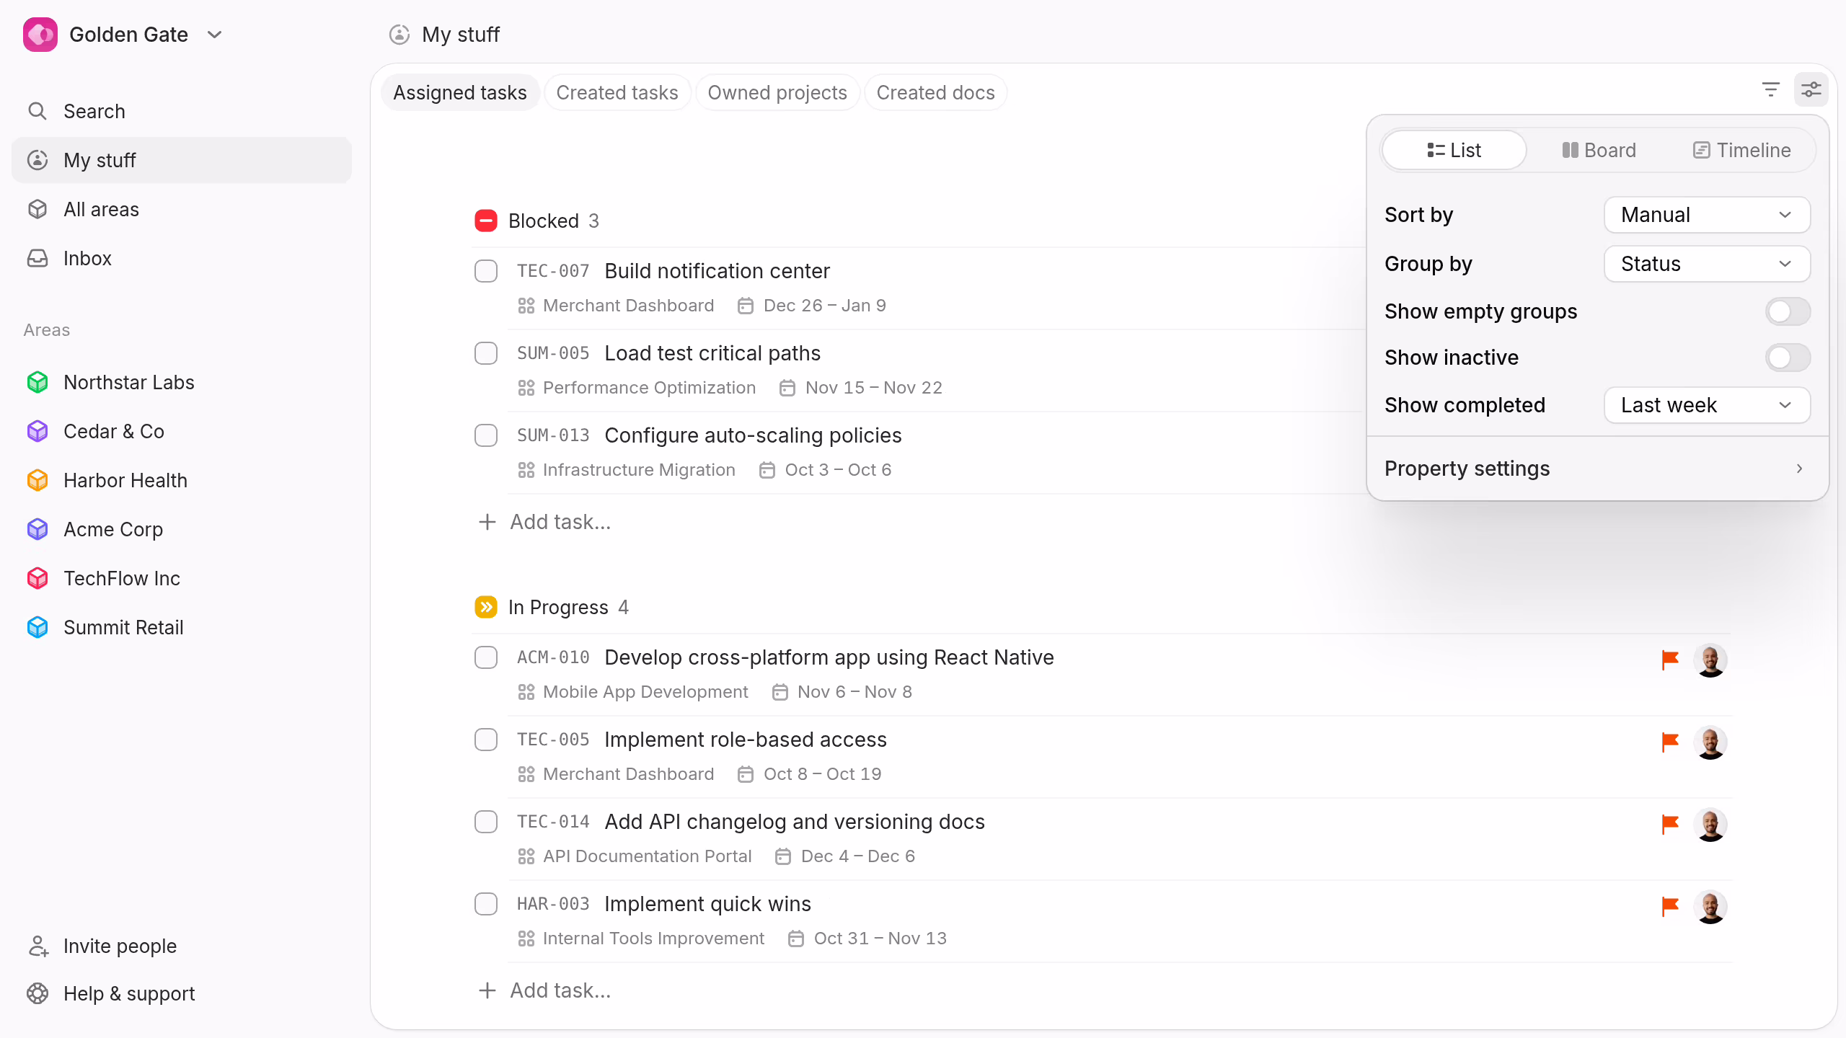Check off Configure auto-scaling policies task
Screen dimensions: 1846x1038
tap(486, 435)
